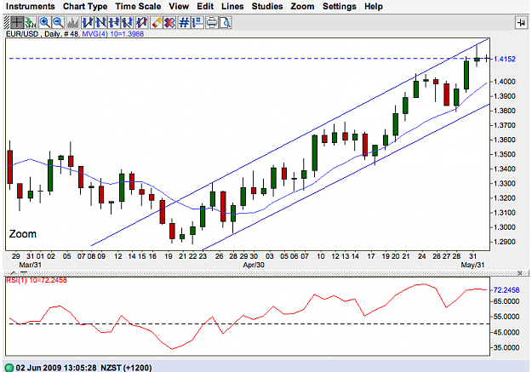Open the Time Scale menu
Screen dimensions: 532x372
pos(138,7)
